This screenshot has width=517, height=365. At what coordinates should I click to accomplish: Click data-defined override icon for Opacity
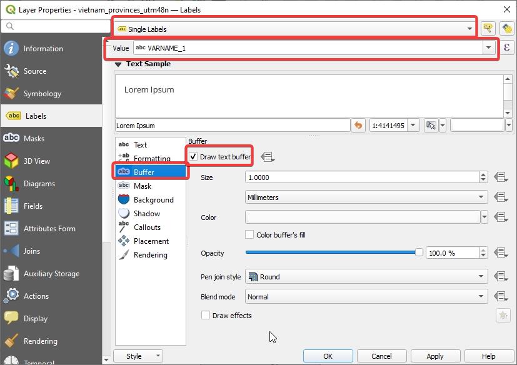point(499,253)
